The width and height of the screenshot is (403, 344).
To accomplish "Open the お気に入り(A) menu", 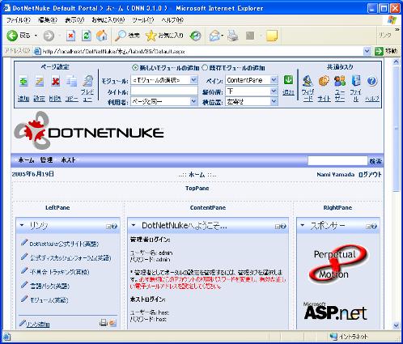I will click(x=108, y=20).
